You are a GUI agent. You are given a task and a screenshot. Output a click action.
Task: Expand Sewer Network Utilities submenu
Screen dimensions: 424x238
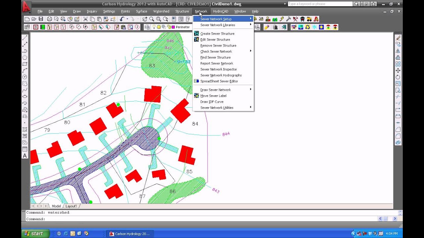point(223,107)
